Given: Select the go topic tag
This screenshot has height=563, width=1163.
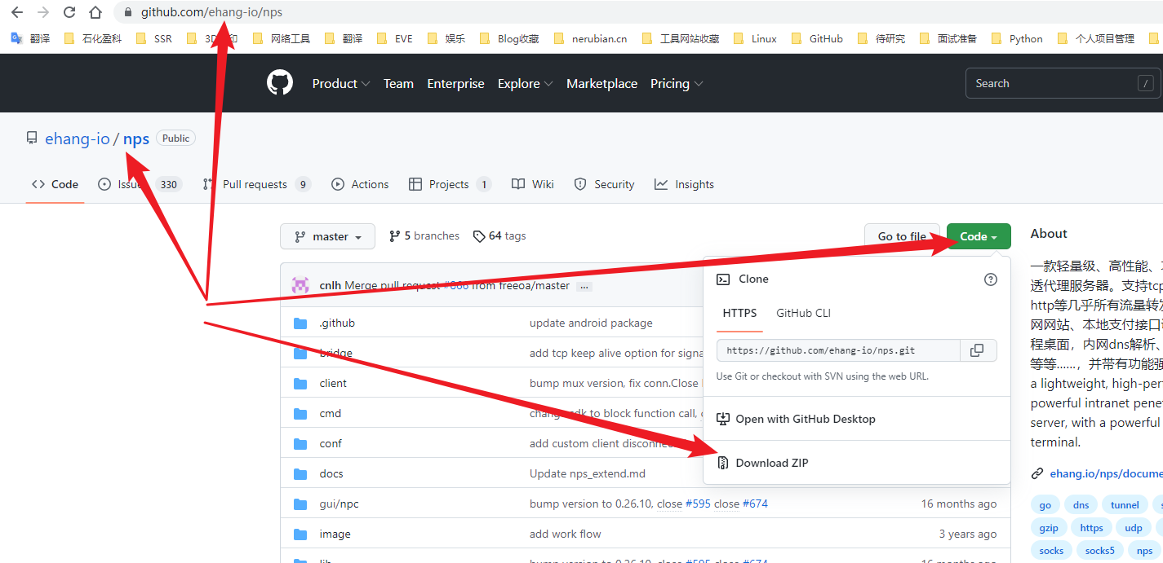Looking at the screenshot, I should (x=1045, y=505).
